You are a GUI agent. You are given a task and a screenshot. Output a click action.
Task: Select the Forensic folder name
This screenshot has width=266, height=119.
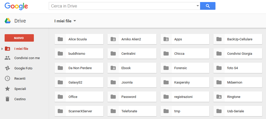click(x=181, y=68)
